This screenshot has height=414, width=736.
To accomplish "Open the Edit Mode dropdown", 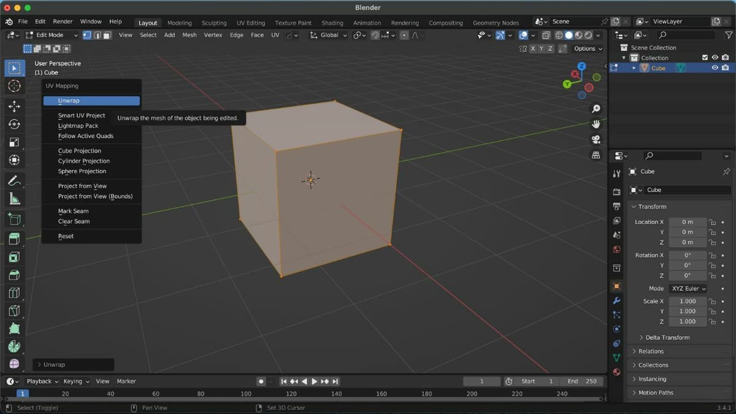I will point(51,35).
